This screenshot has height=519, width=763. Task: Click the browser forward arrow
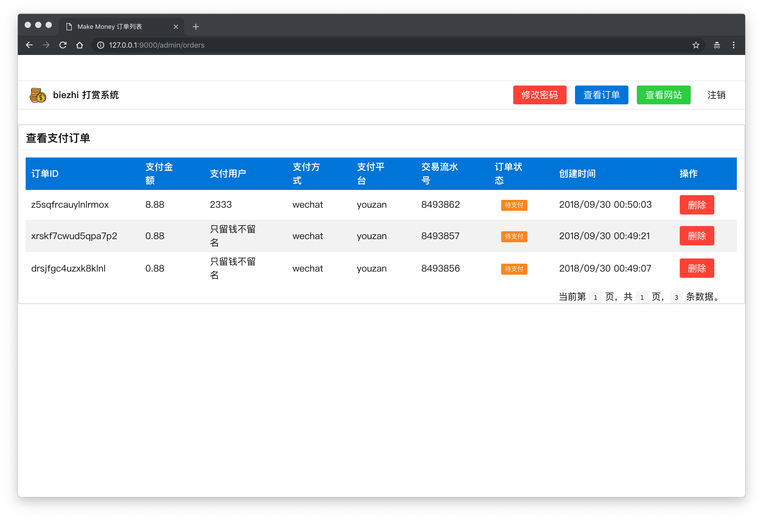(x=46, y=45)
